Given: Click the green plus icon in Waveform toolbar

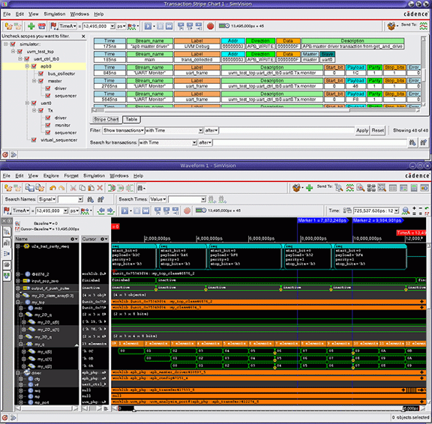Looking at the screenshot, I should (x=310, y=188).
